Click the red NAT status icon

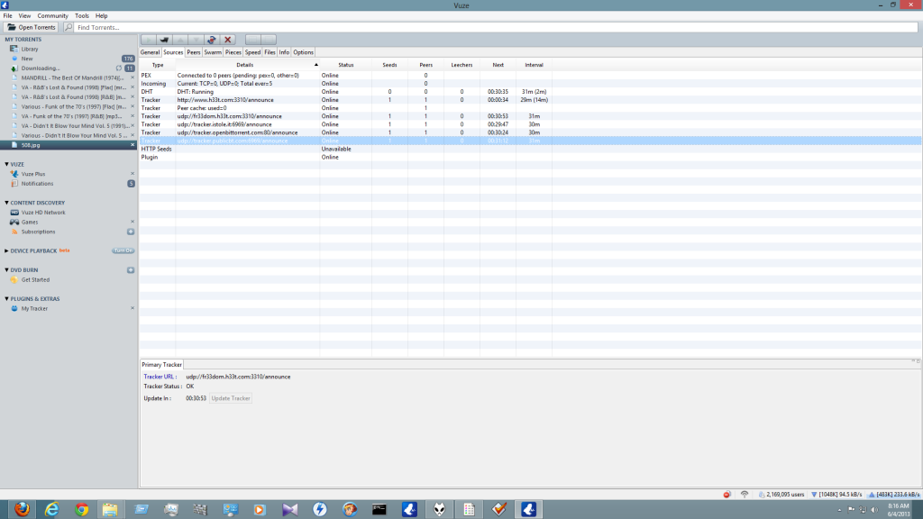click(727, 495)
